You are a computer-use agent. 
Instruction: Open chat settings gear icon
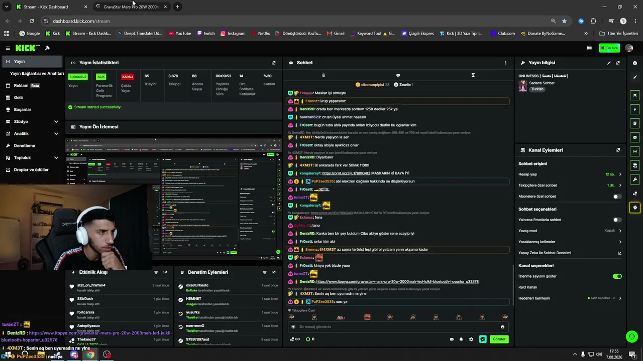[x=471, y=339]
